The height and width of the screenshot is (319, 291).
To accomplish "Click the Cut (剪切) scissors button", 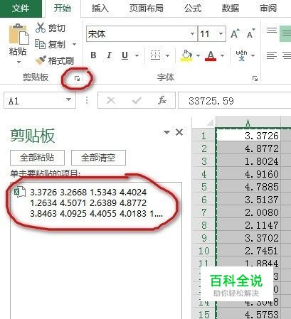I will tap(50, 28).
